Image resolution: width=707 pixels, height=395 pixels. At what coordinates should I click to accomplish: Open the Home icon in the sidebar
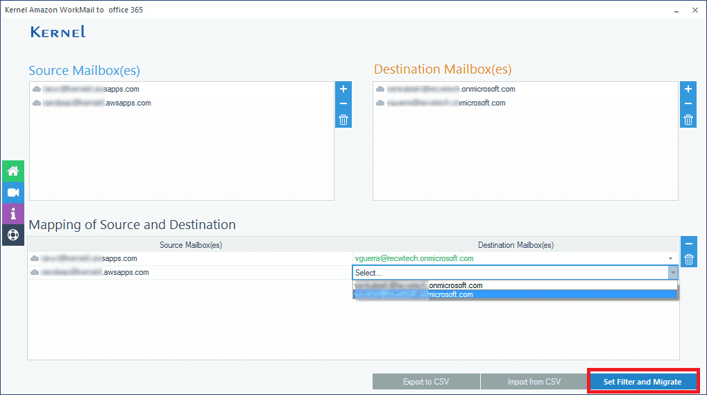(13, 171)
